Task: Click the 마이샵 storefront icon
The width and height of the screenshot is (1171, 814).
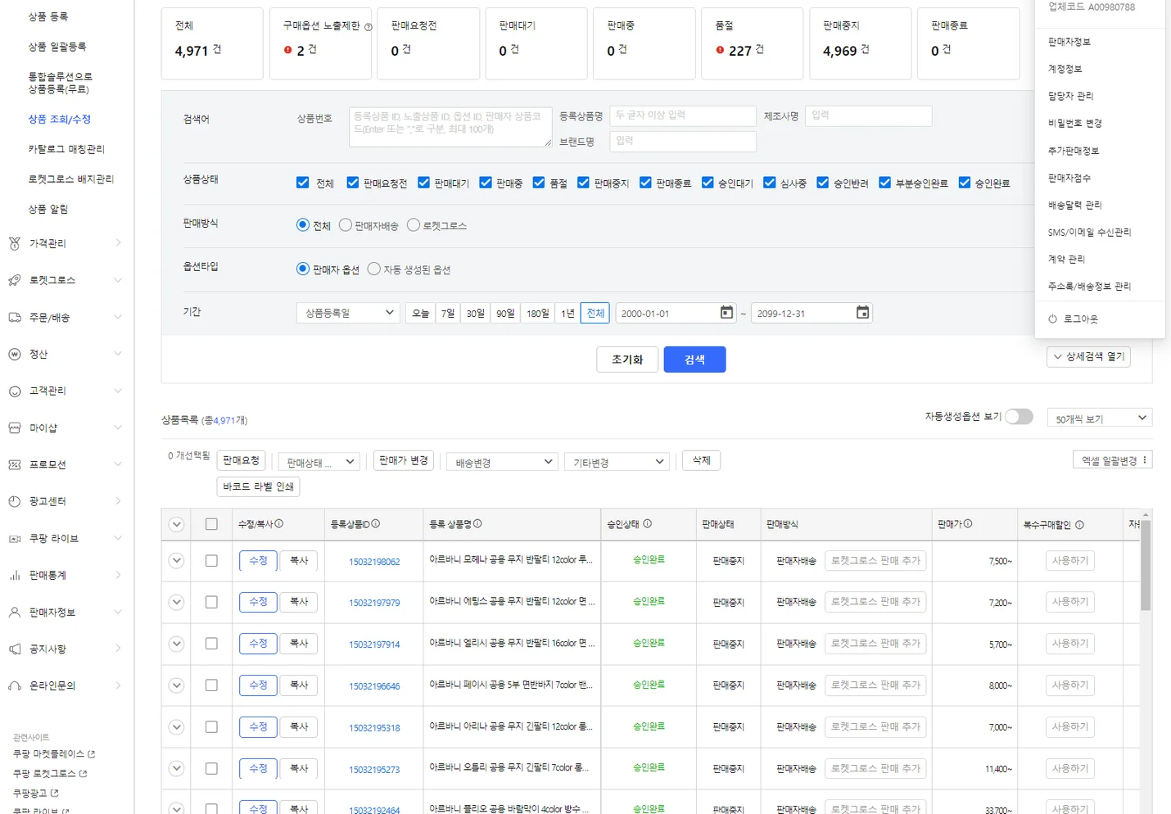Action: tap(15, 427)
